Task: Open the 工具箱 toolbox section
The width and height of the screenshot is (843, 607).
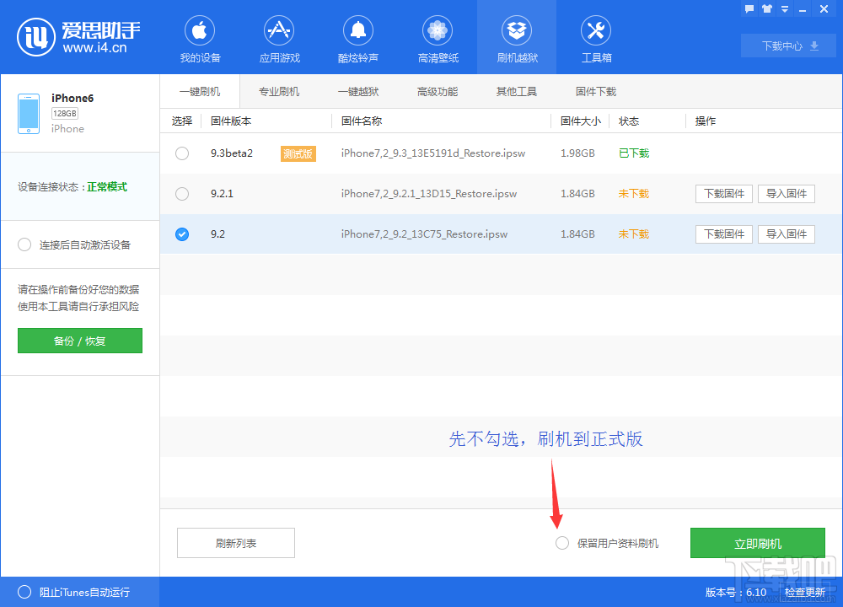Action: point(596,38)
